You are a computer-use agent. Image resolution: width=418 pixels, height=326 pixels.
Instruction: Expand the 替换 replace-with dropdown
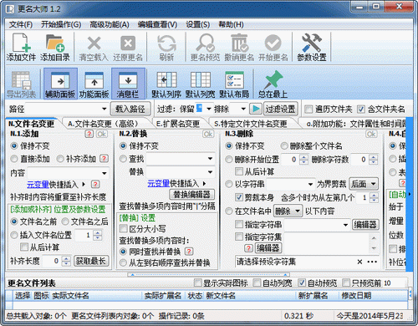[x=210, y=171]
